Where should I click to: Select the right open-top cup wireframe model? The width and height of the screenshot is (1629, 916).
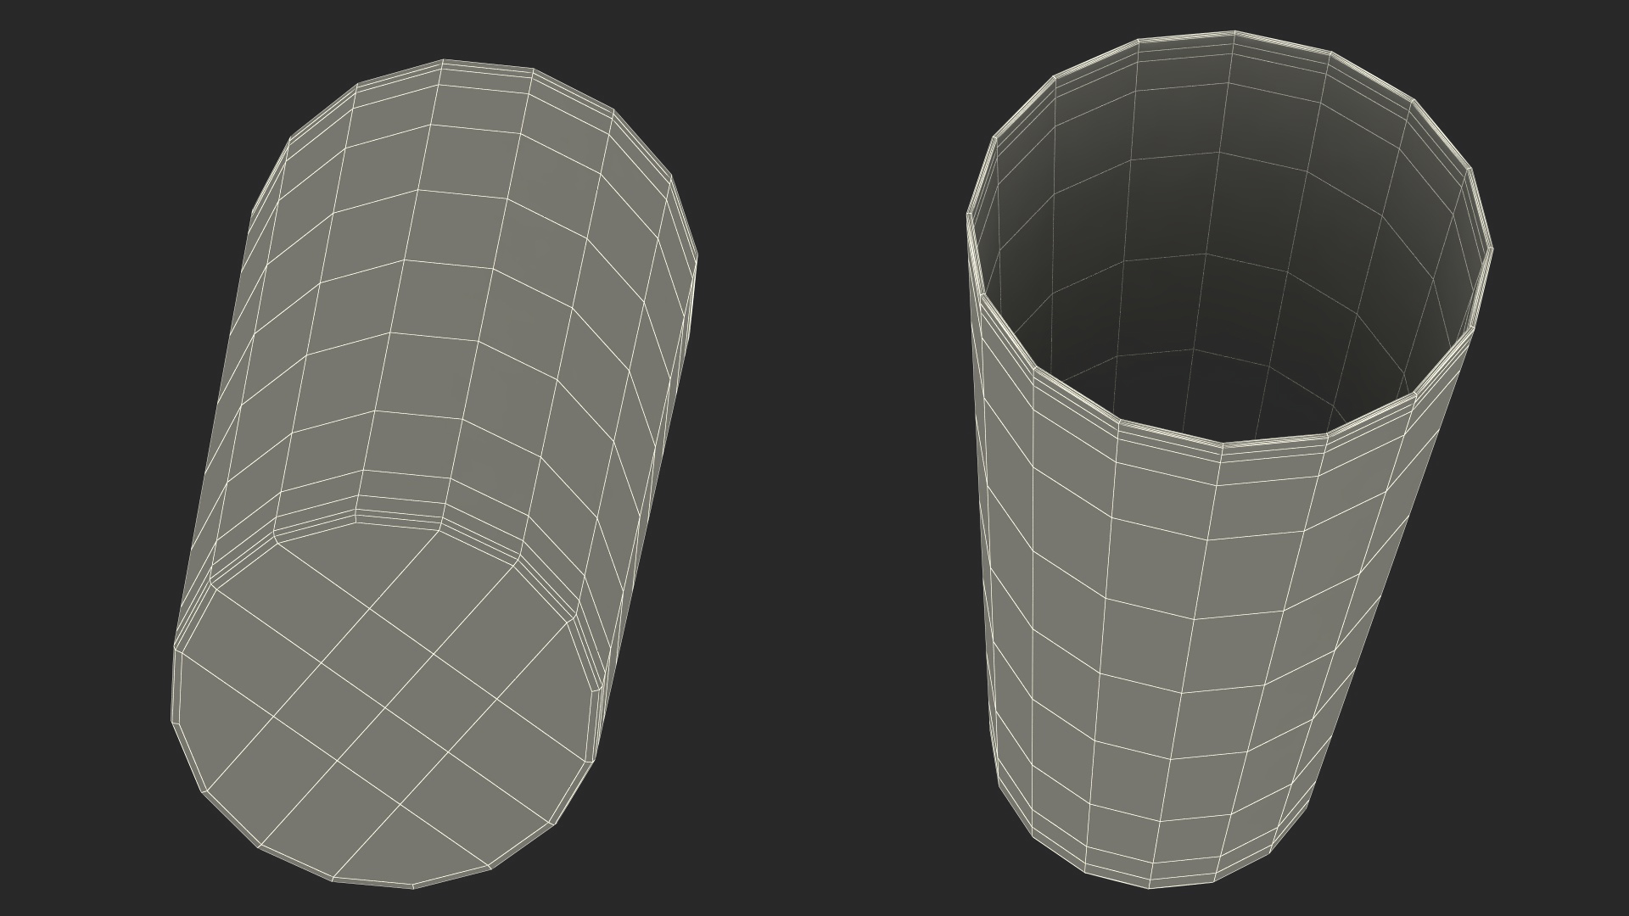click(1229, 460)
